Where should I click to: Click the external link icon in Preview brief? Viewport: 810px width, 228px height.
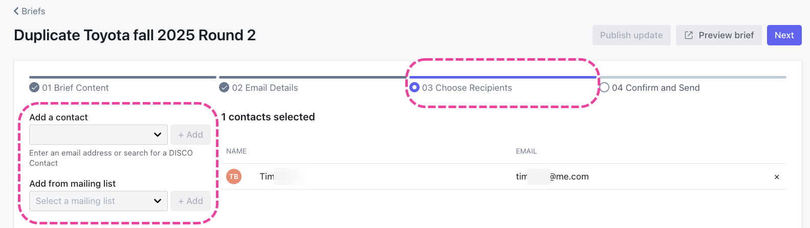689,35
